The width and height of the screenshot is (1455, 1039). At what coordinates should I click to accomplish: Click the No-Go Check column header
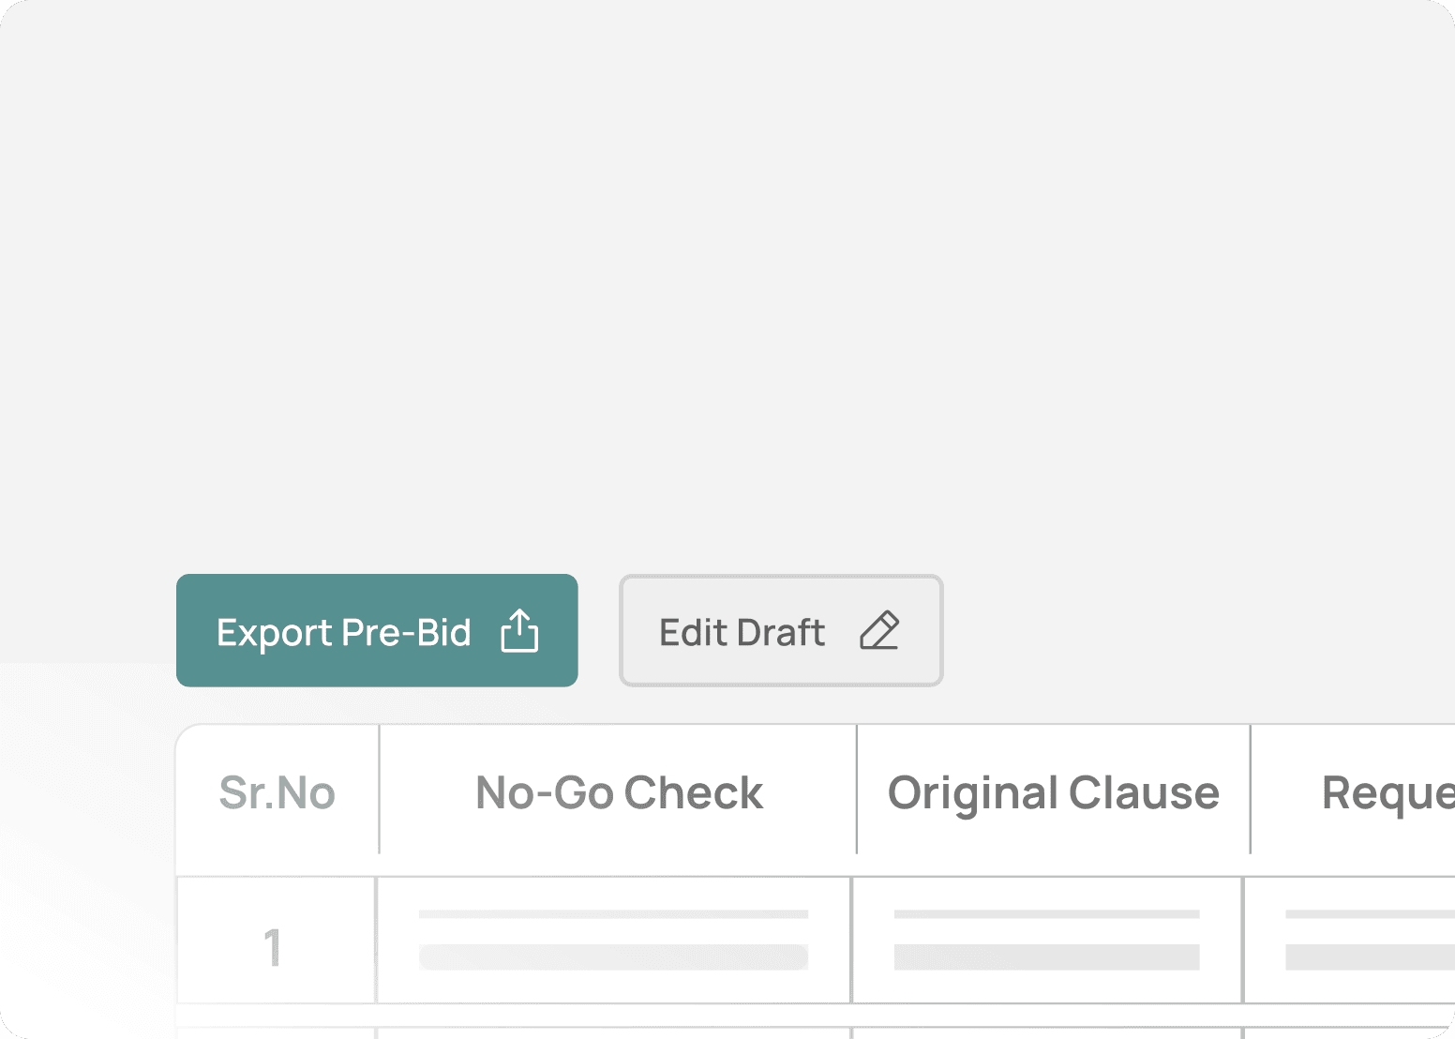[x=618, y=792]
